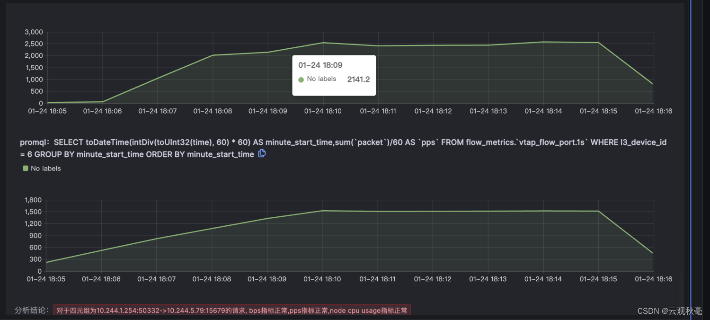Click "2,500" on the upper chart y-axis
The width and height of the screenshot is (710, 320).
coord(34,44)
